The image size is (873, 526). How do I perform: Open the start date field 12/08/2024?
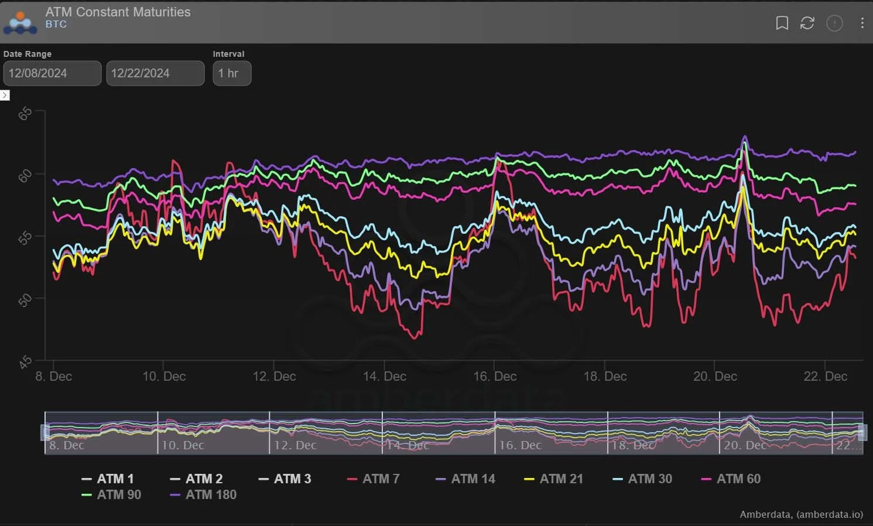click(52, 73)
